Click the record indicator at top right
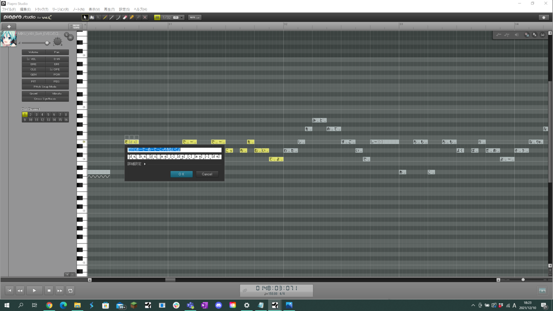 [544, 18]
